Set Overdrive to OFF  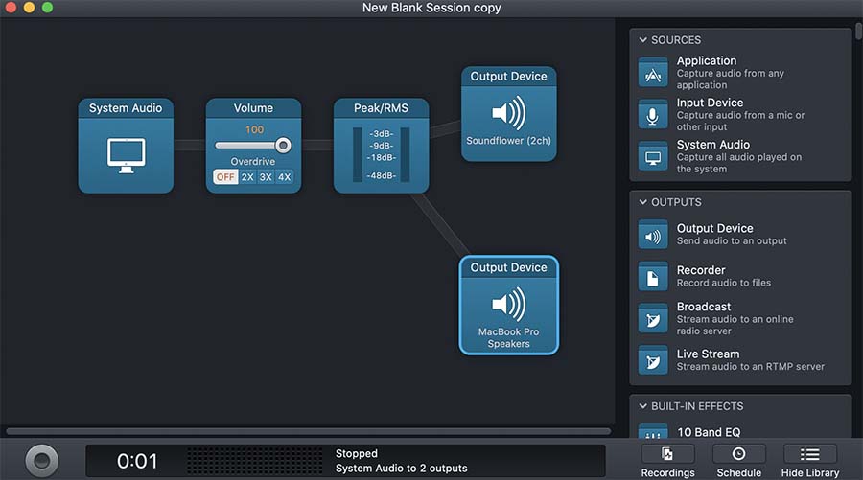point(225,177)
